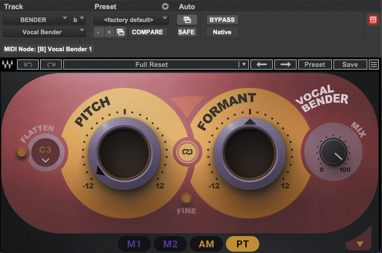This screenshot has width=382, height=253.
Task: Click the red insert indicator icon
Action: click(373, 20)
